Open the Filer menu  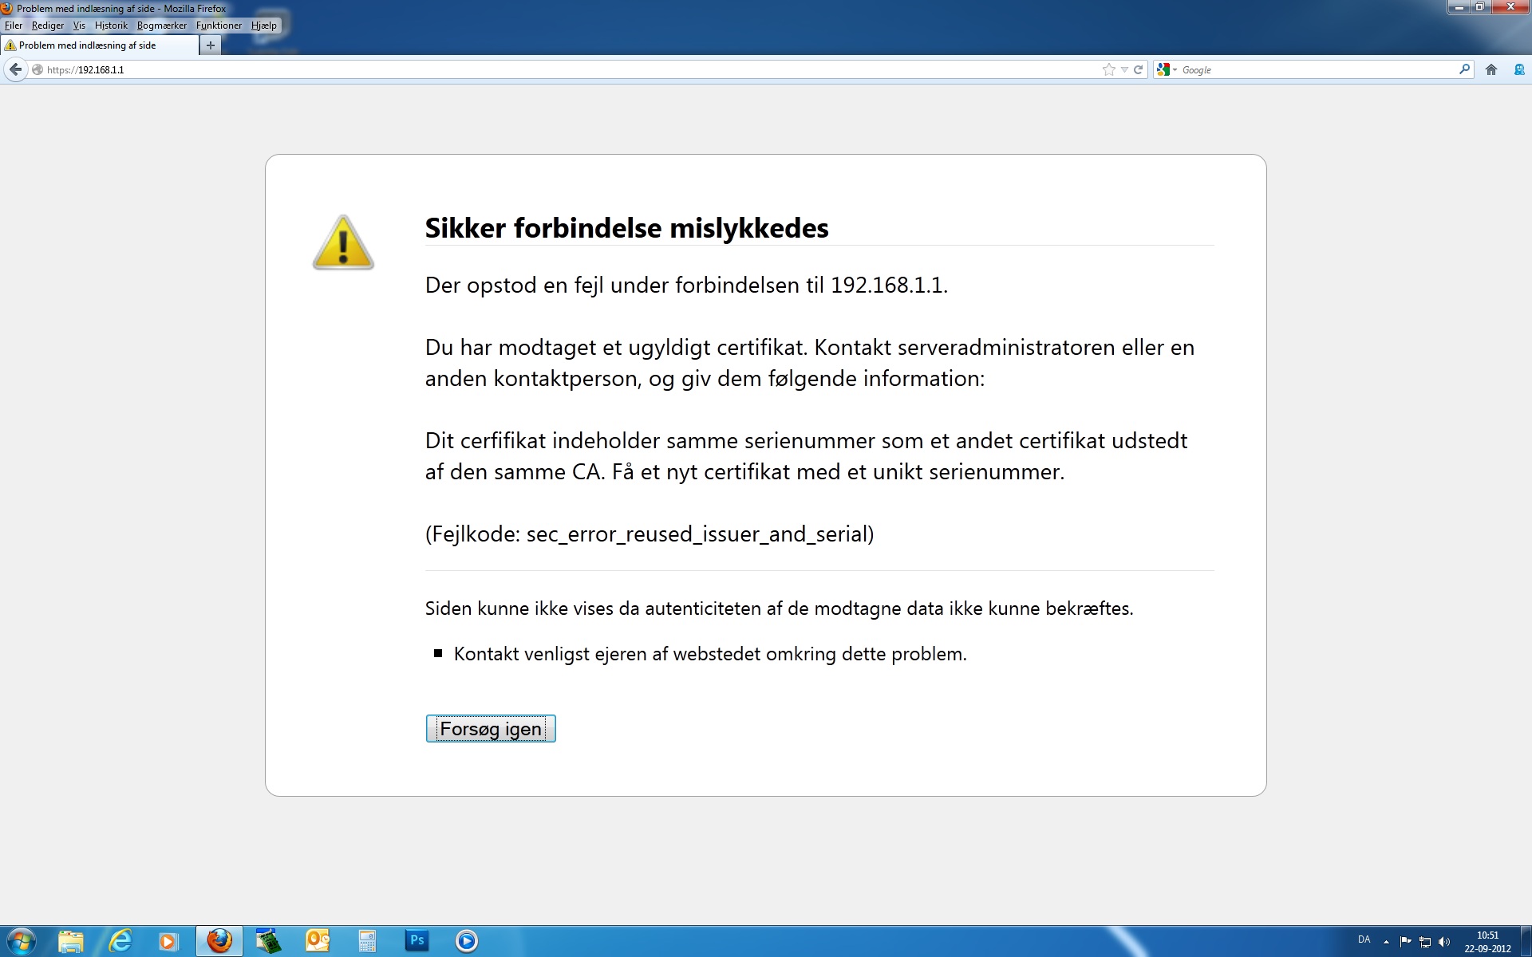pos(14,26)
